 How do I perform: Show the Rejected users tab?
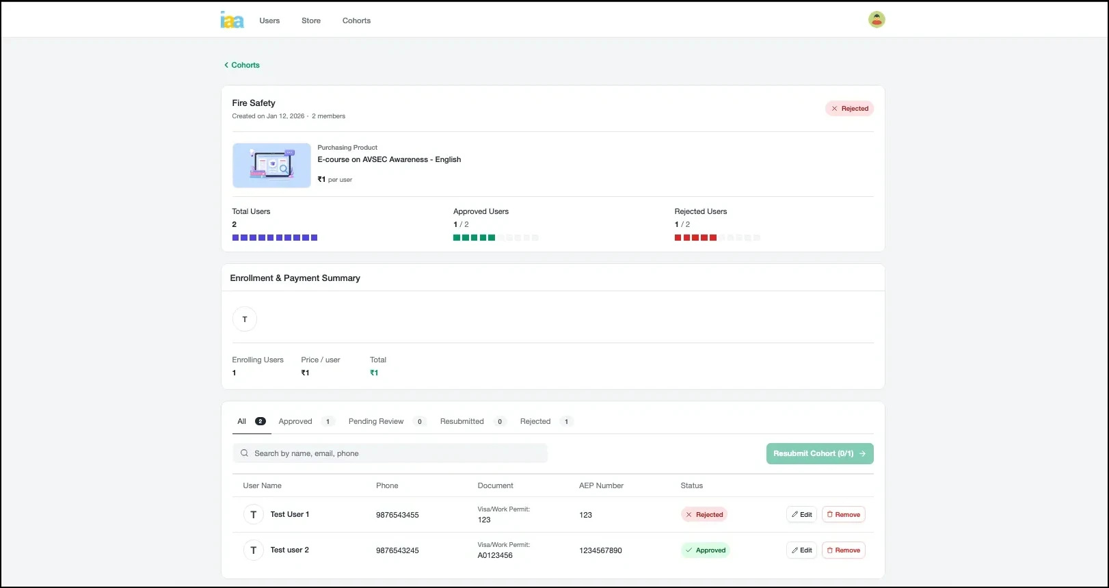click(x=535, y=421)
